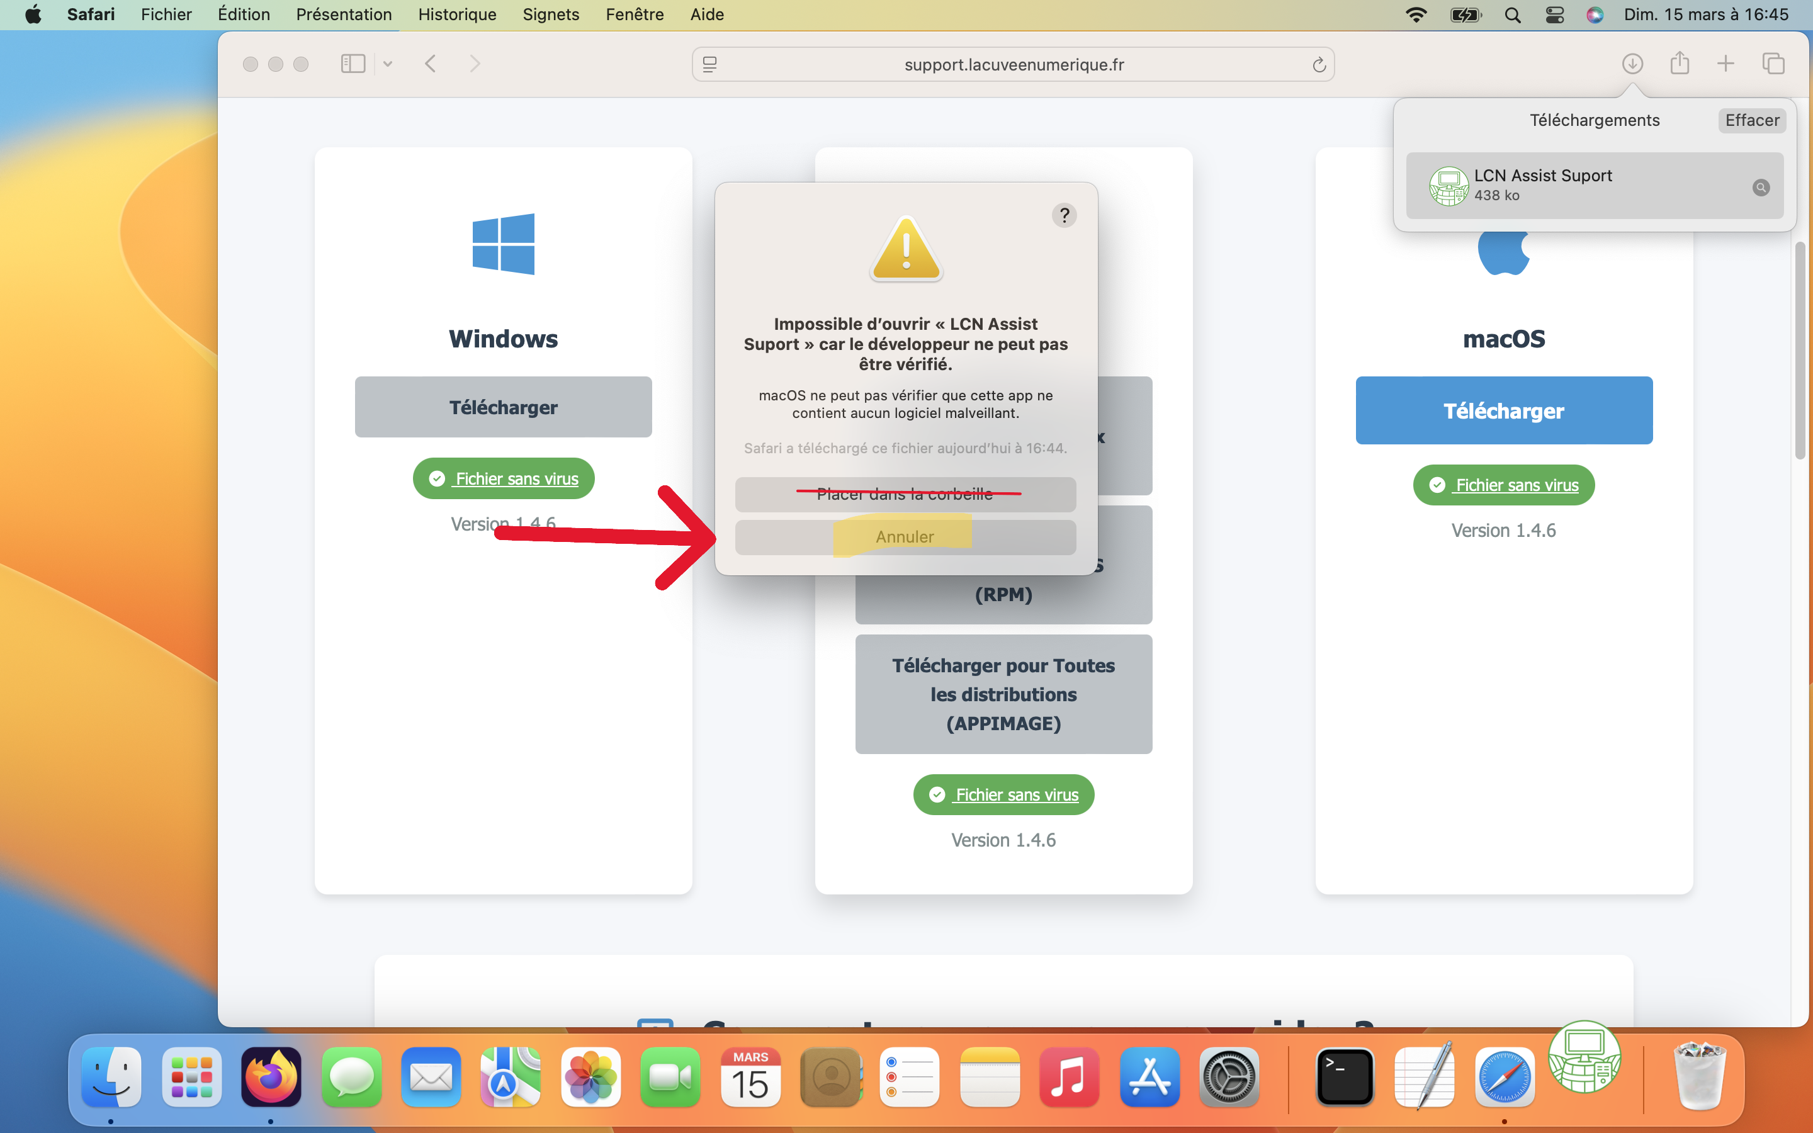Open the Présentation menu
Image resolution: width=1813 pixels, height=1133 pixels.
pyautogui.click(x=344, y=14)
